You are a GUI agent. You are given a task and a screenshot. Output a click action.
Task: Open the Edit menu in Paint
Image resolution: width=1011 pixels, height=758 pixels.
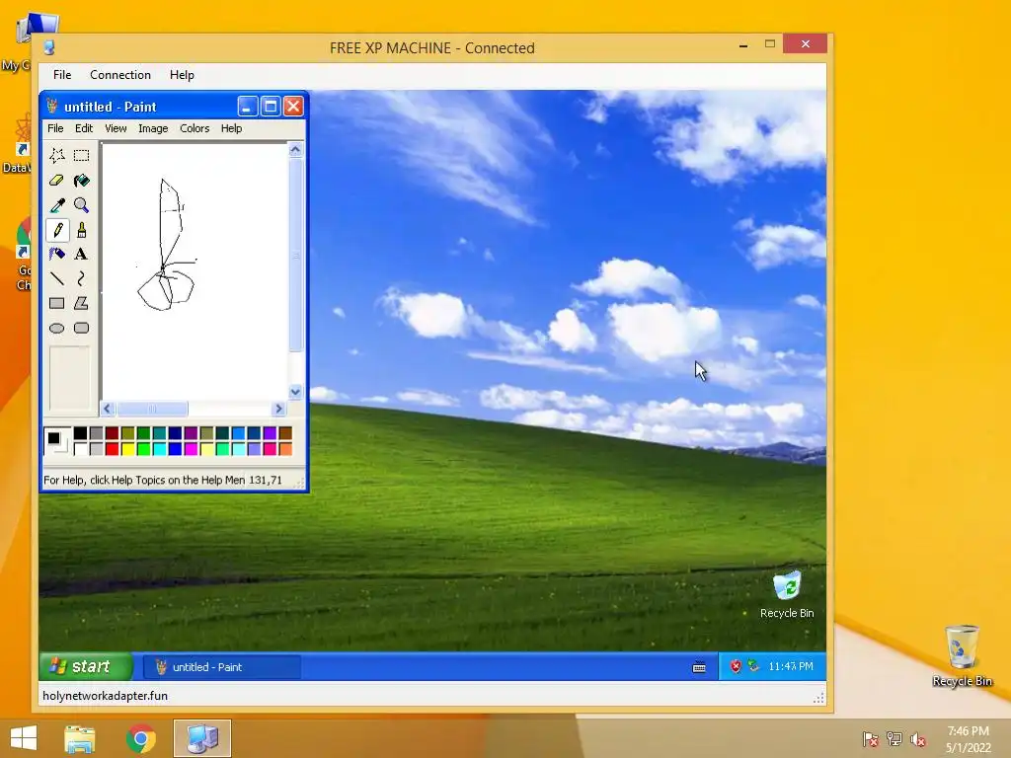pyautogui.click(x=84, y=128)
